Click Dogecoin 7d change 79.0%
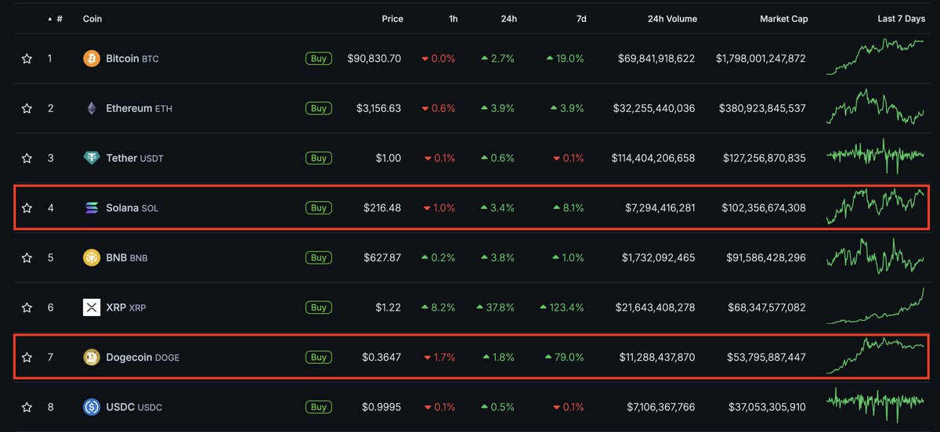940x432 pixels. pyautogui.click(x=566, y=358)
